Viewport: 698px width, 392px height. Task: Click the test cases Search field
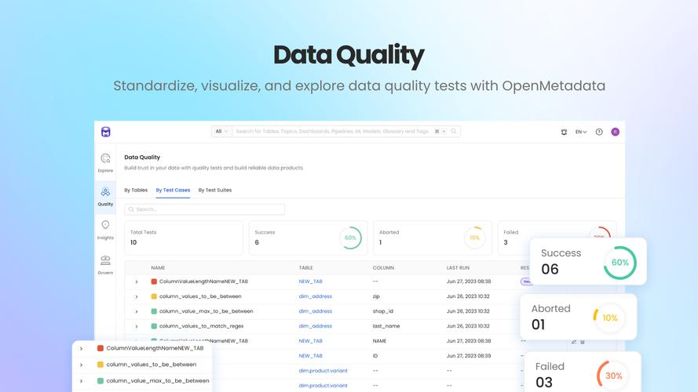pos(205,209)
